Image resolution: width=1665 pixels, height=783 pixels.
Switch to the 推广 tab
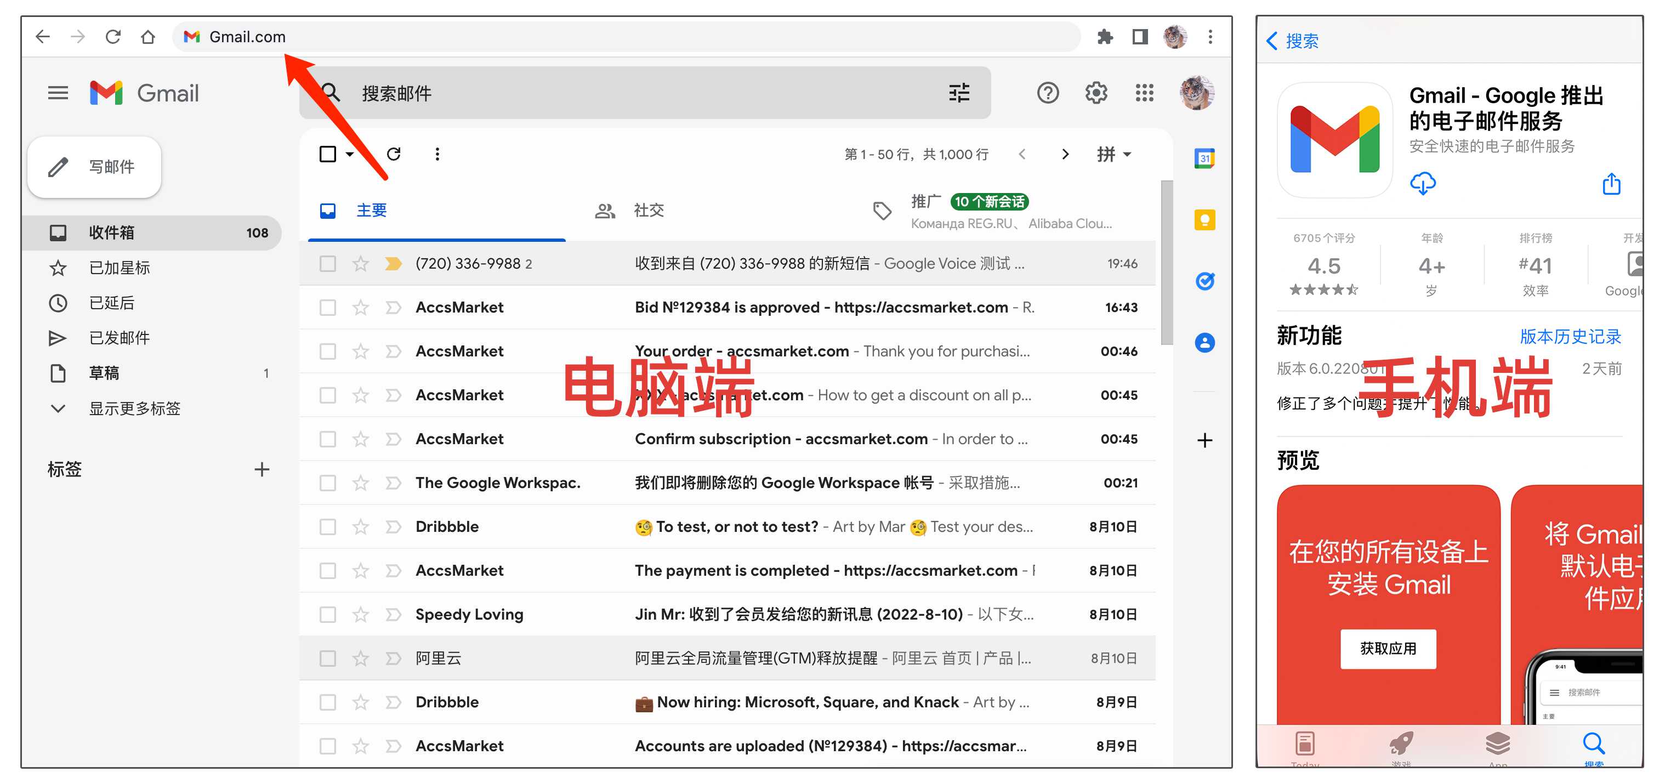(927, 201)
